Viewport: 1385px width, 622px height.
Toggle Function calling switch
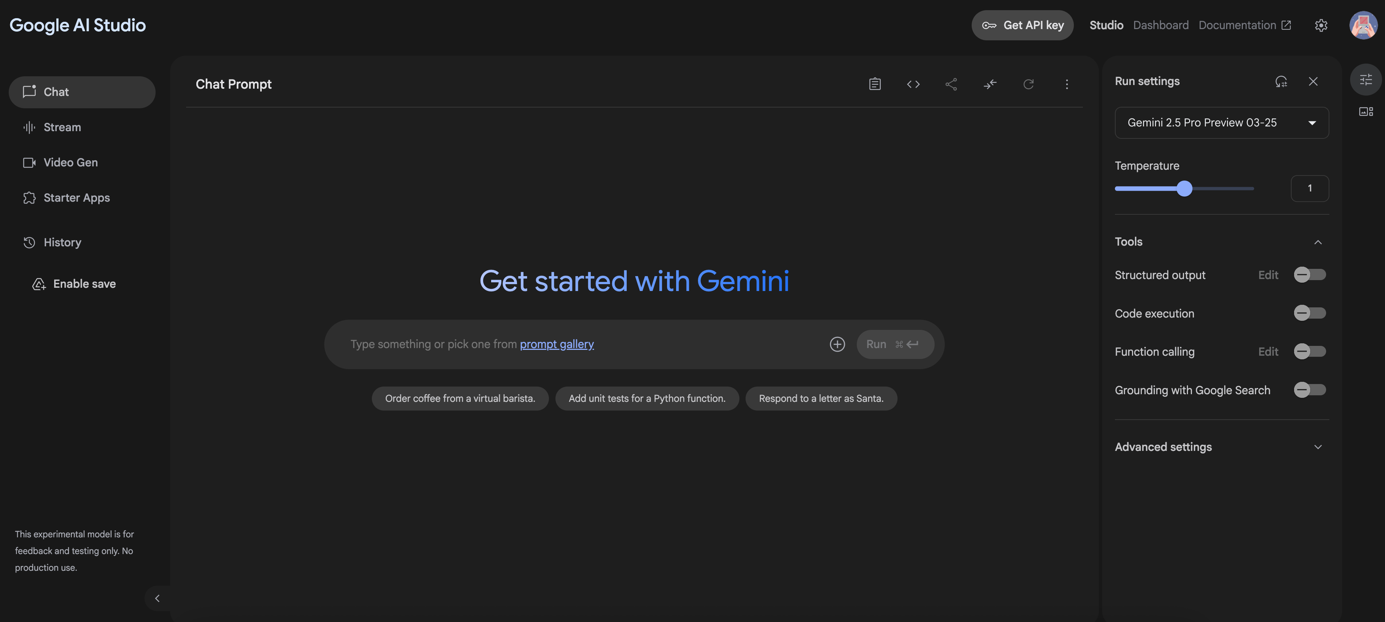(1310, 352)
